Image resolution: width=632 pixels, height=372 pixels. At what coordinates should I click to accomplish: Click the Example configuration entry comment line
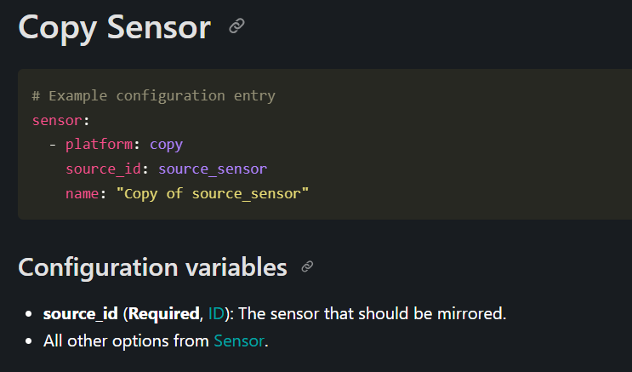[154, 95]
